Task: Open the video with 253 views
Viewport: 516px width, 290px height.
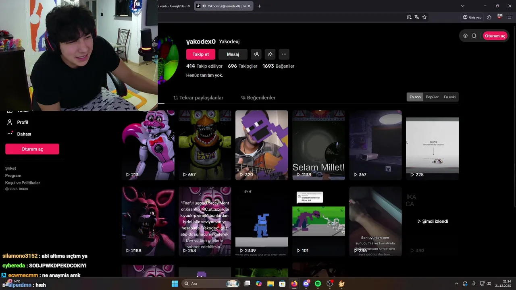Action: 205,221
